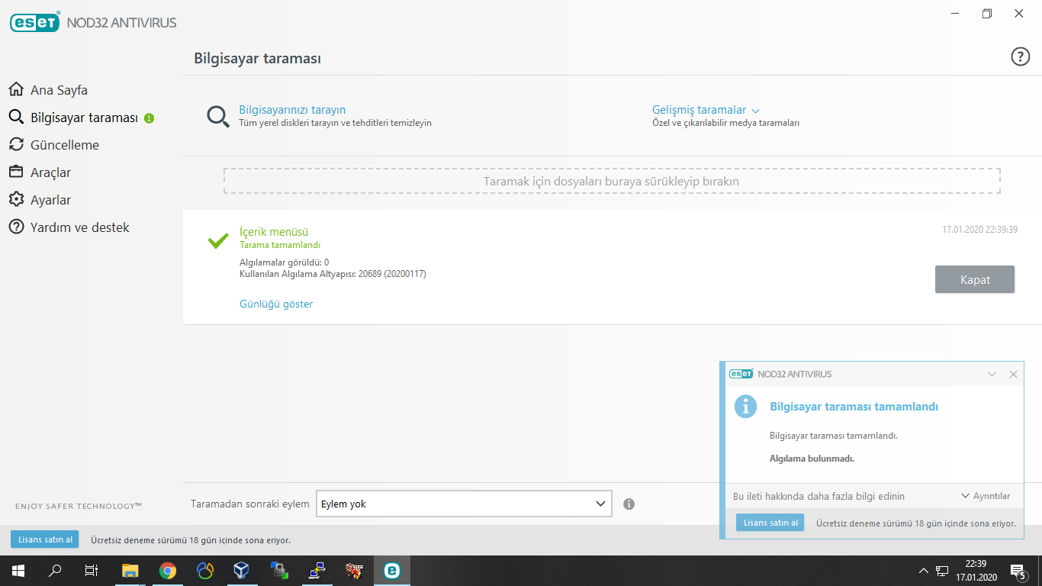Image resolution: width=1042 pixels, height=586 pixels.
Task: Click the Algılamalar görüldü: 0 line
Action: [x=285, y=262]
